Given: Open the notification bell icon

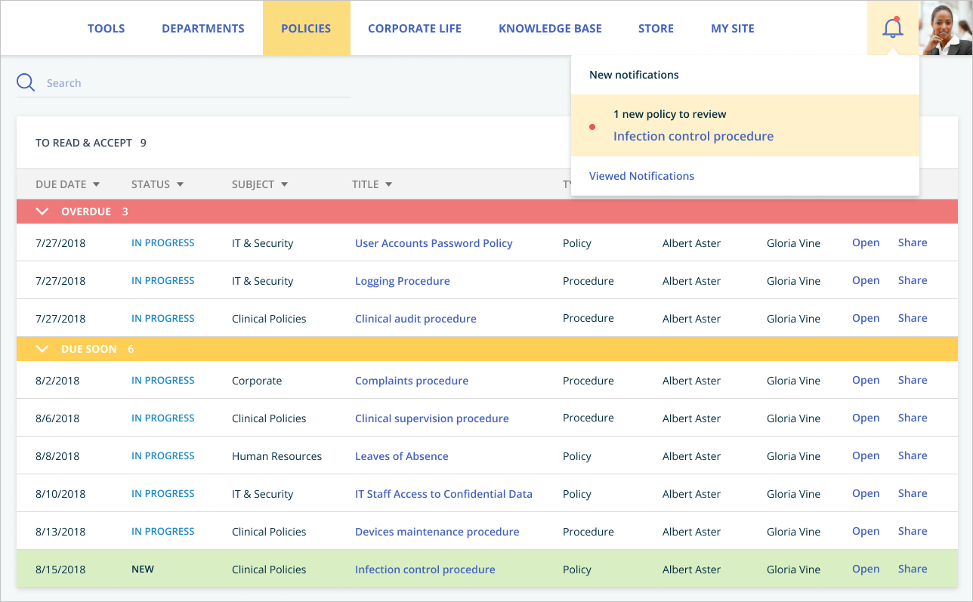Looking at the screenshot, I should click(893, 28).
